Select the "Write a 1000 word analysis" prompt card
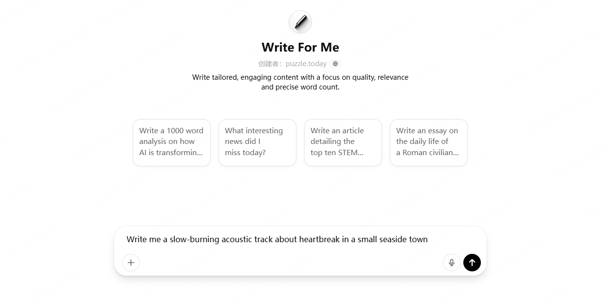The width and height of the screenshot is (604, 302). 171,142
